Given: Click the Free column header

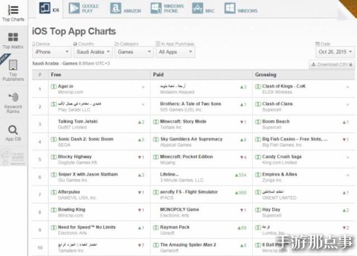Looking at the screenshot, I should 56,75.
